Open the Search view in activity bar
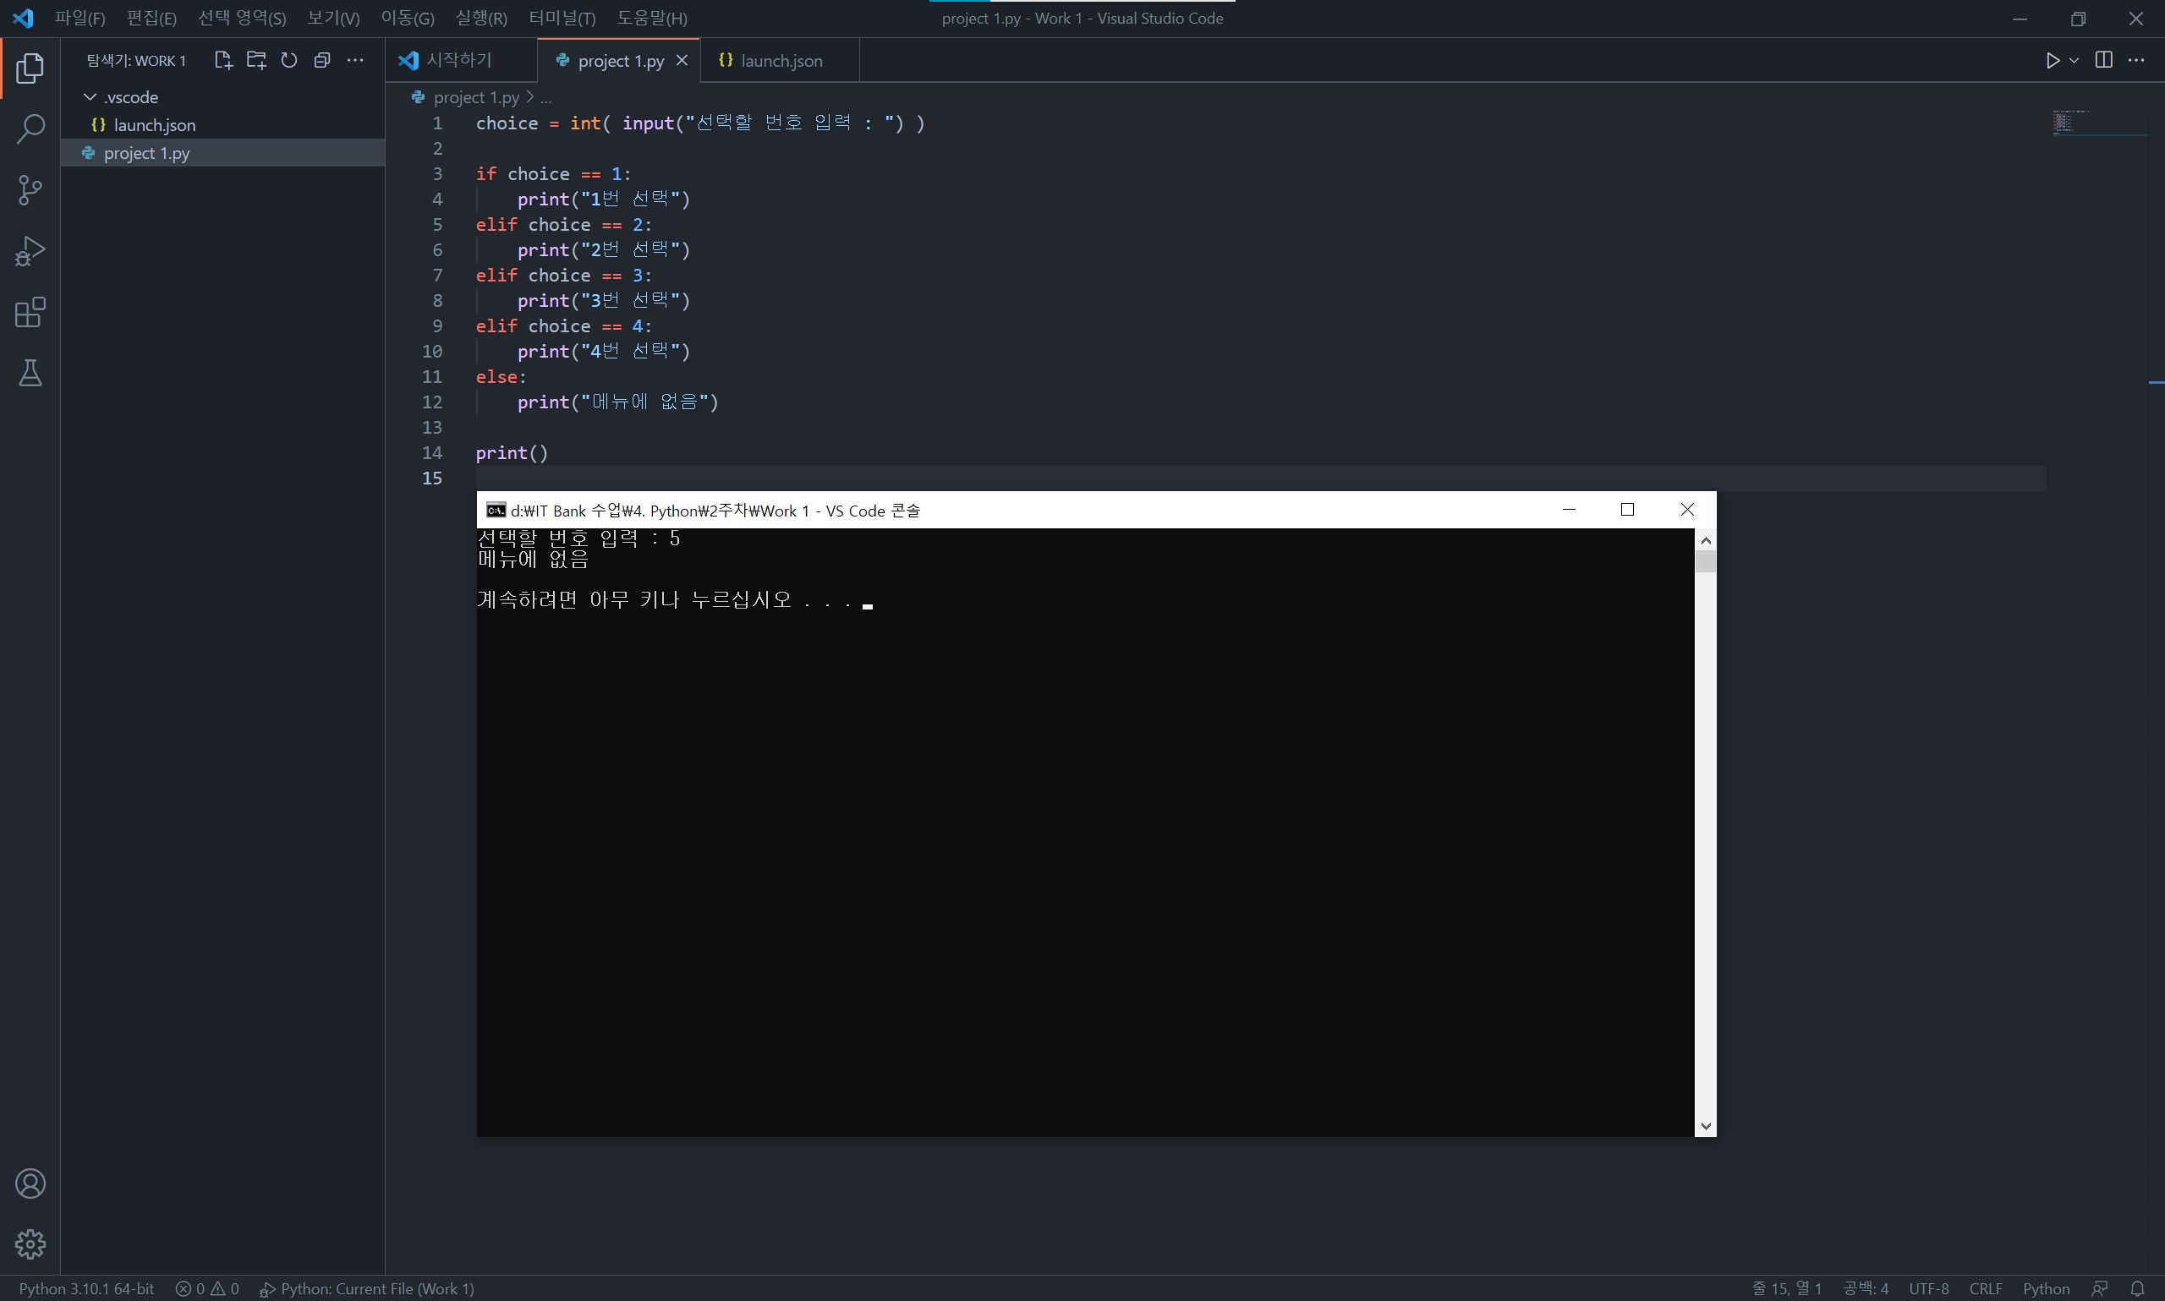 (30, 128)
